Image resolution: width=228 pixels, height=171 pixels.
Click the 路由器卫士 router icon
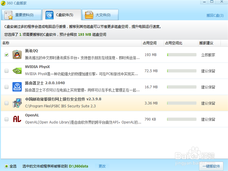[18, 87]
